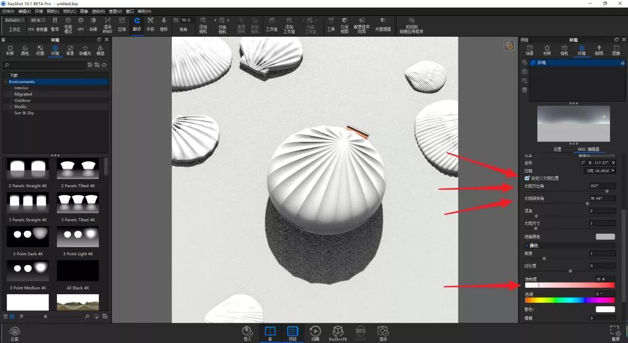The image size is (628, 343).
Task: Open the Help (帮助) menu
Action: tap(144, 11)
